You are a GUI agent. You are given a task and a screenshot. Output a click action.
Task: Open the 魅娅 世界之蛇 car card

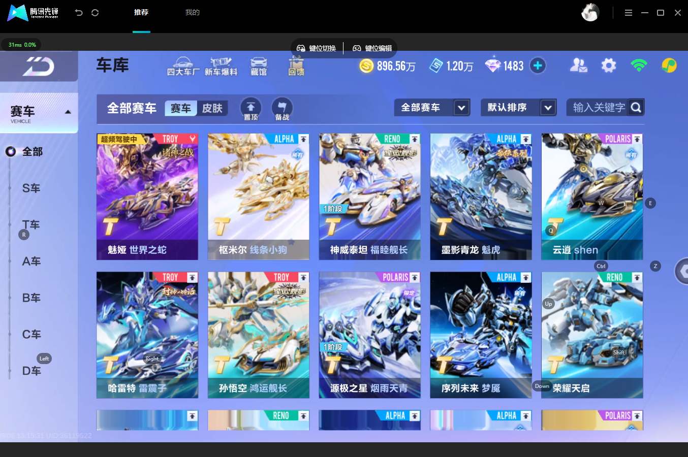pos(147,197)
